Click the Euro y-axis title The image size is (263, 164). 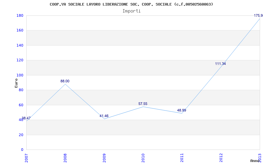16,83
